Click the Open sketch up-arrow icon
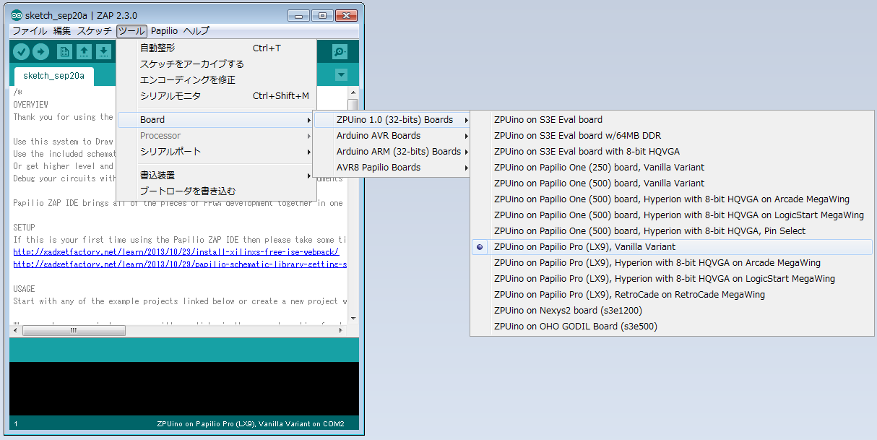Image resolution: width=877 pixels, height=440 pixels. [x=85, y=51]
